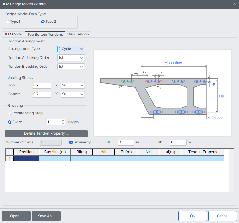This screenshot has width=239, height=223.
Task: Expand Tendon B Jacking Order dropdown
Action: (71, 67)
